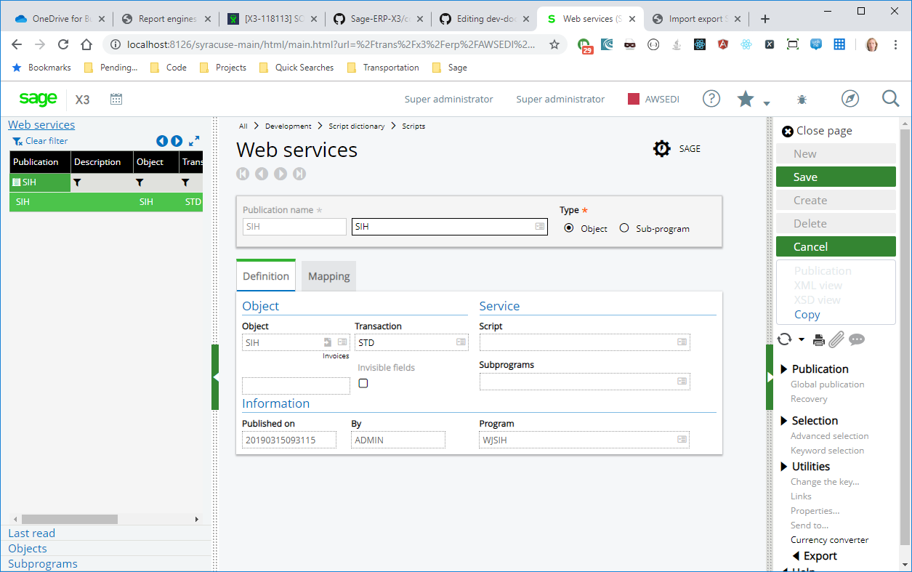This screenshot has height=572, width=912.
Task: Open the comments speech bubble icon
Action: point(857,339)
